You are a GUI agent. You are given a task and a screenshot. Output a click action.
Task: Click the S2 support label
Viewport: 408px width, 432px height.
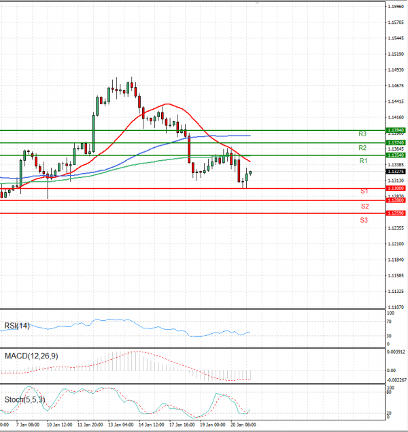pyautogui.click(x=365, y=206)
